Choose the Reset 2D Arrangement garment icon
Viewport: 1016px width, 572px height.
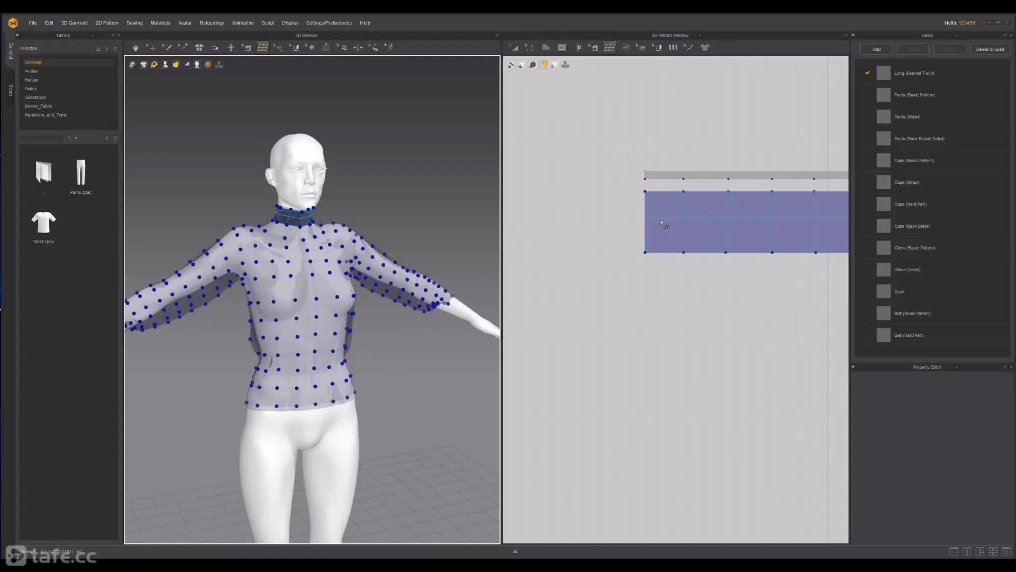[x=199, y=48]
